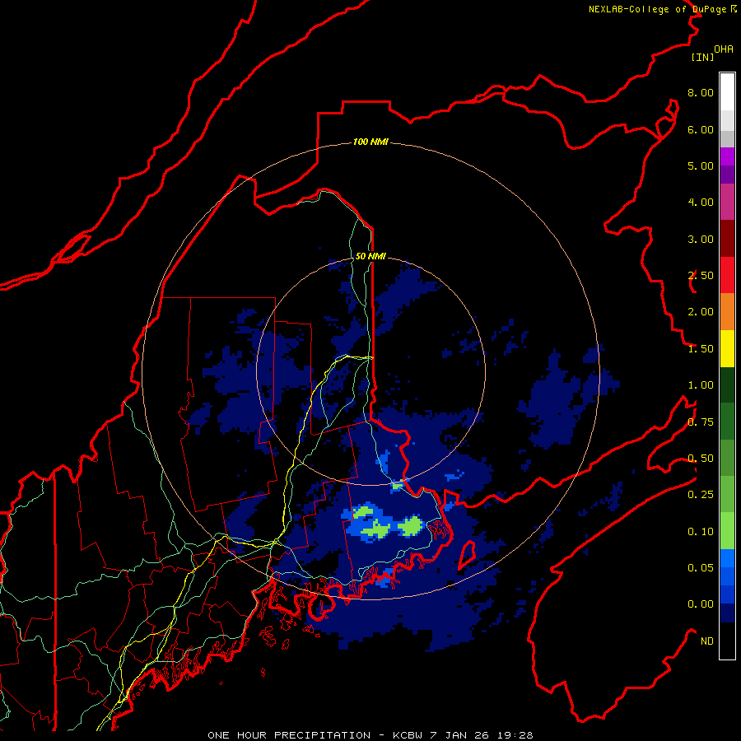Click the 6.00 legend value
741x741 pixels.
coord(701,129)
